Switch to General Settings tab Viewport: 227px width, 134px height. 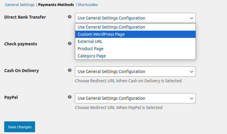(x=20, y=5)
